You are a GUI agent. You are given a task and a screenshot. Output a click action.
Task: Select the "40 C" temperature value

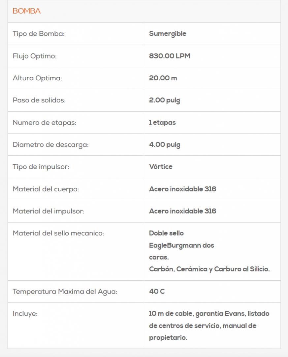point(157,292)
